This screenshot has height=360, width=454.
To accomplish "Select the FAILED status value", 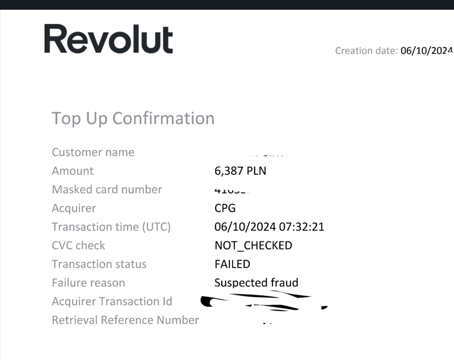I will [x=232, y=265].
